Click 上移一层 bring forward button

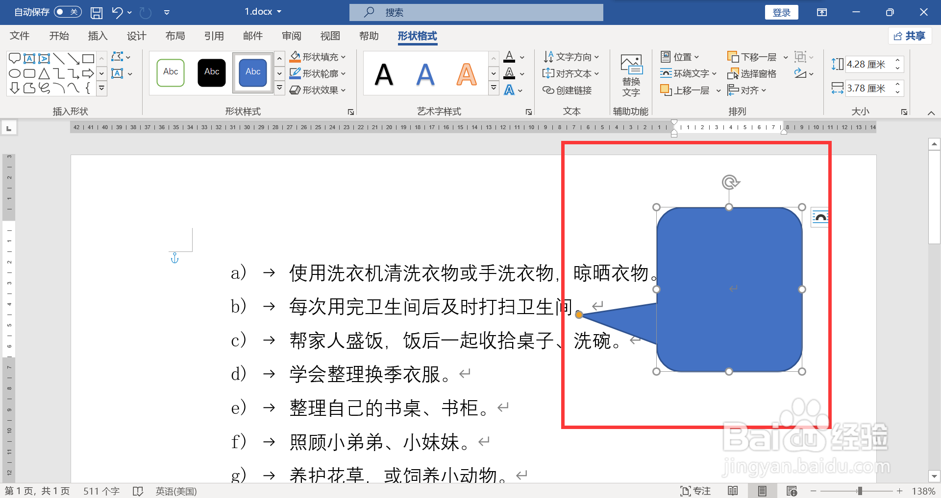click(685, 90)
